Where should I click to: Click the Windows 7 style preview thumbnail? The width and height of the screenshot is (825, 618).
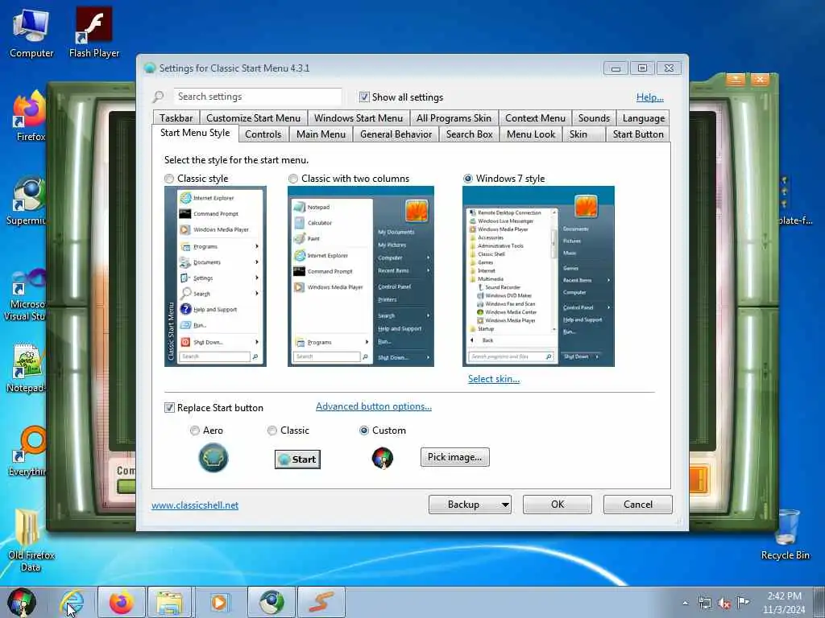pyautogui.click(x=538, y=277)
